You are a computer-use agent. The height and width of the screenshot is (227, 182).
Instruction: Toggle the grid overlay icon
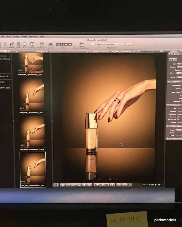(107, 185)
